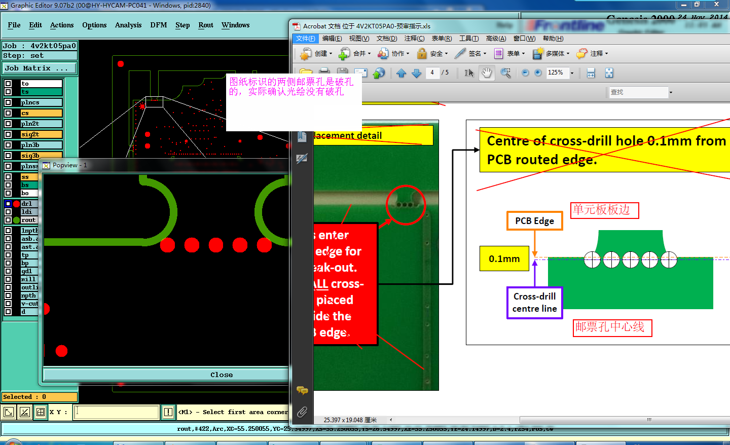Toggle the 'to' layer checkbox
The width and height of the screenshot is (730, 445).
click(x=8, y=84)
